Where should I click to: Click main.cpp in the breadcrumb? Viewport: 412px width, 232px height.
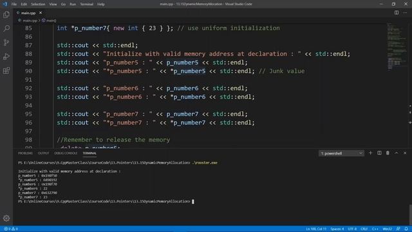point(30,20)
